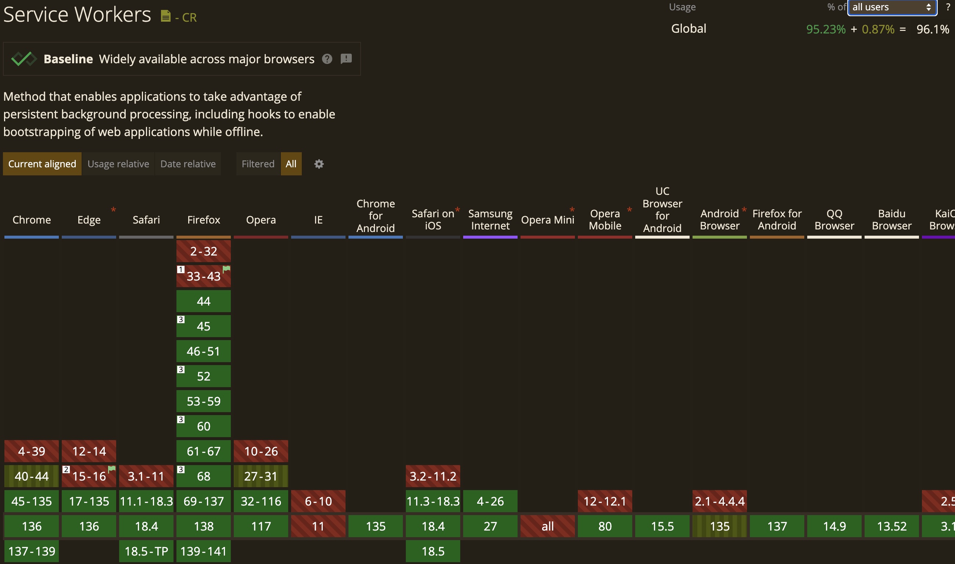Switch to Usage relative view

118,164
